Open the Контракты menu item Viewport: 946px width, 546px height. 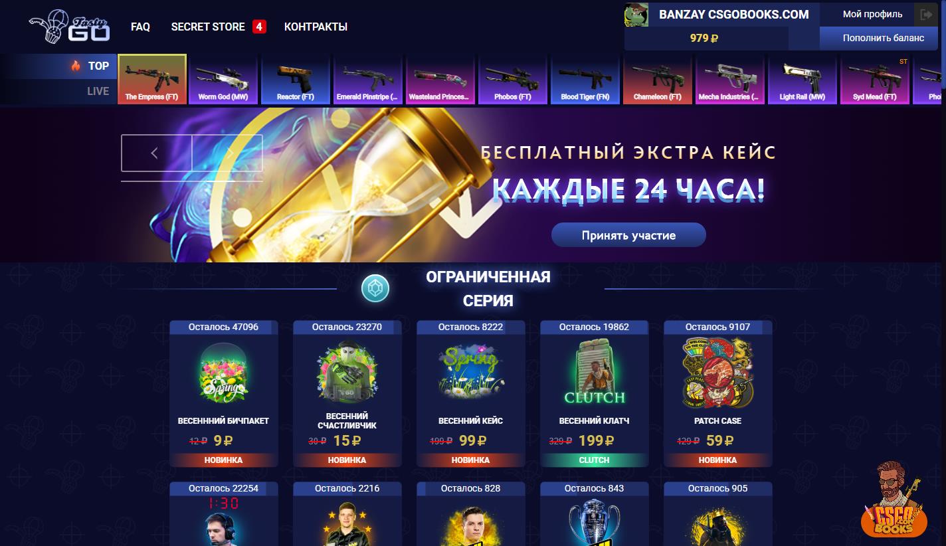coord(316,27)
